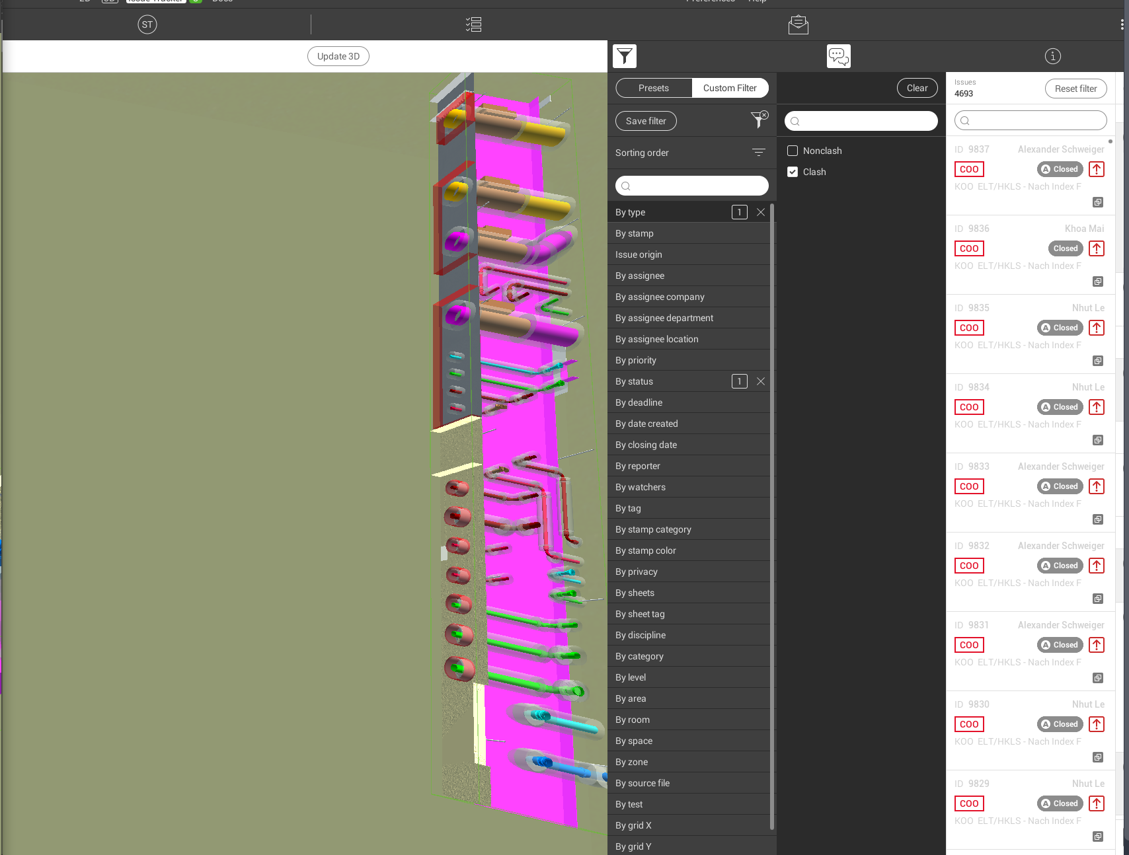Remove the By type filter selection
This screenshot has height=855, width=1129.
[761, 212]
